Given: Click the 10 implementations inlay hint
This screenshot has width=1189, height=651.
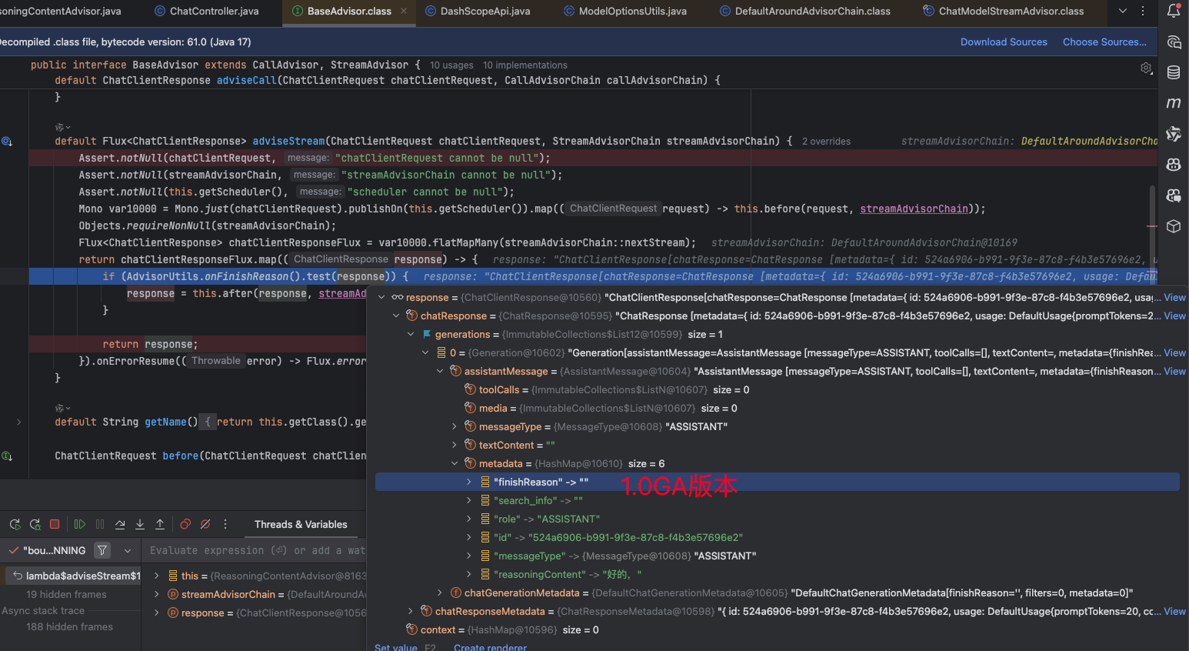Looking at the screenshot, I should pos(525,65).
